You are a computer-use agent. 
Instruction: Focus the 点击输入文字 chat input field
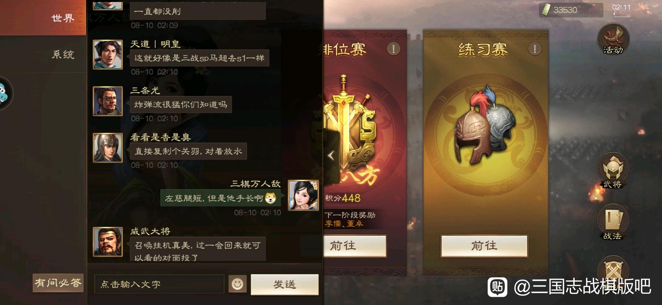pos(159,284)
